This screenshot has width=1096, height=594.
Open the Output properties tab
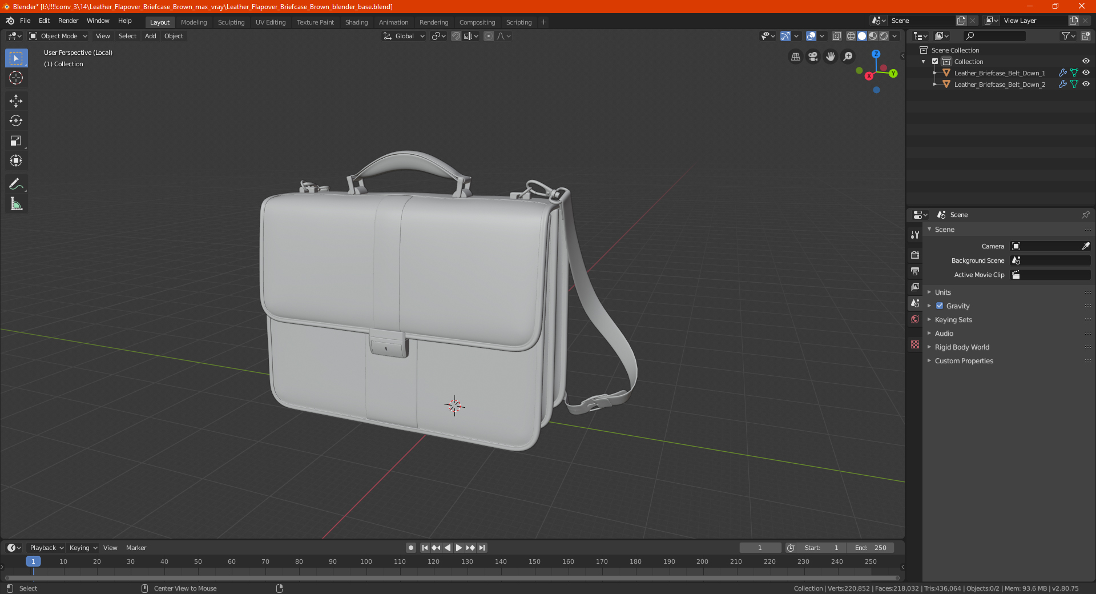pyautogui.click(x=915, y=271)
